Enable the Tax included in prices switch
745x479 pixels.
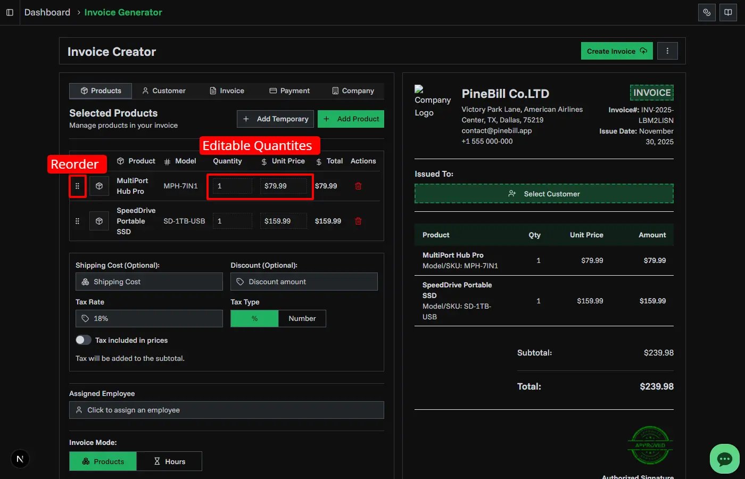coord(83,340)
